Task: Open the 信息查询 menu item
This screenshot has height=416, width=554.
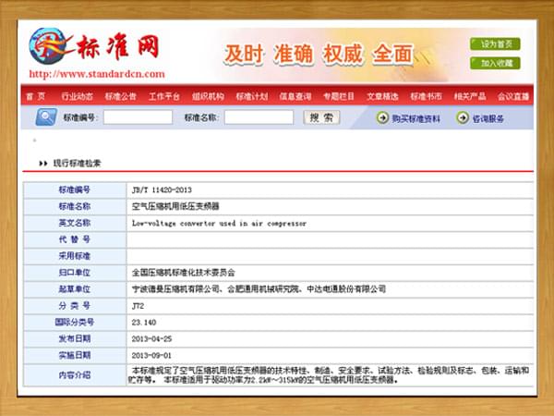Action: click(295, 96)
